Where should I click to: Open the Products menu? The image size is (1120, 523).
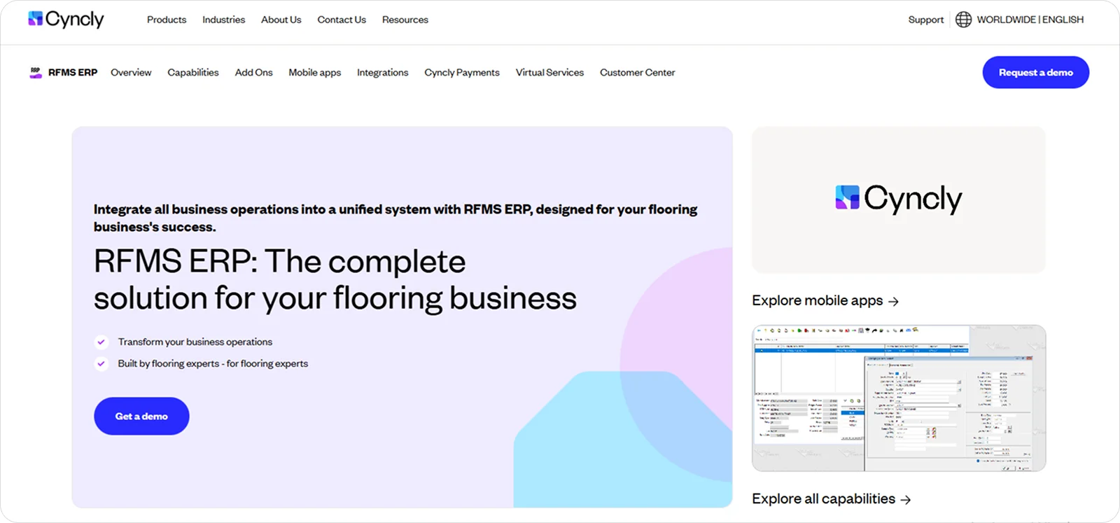tap(167, 20)
